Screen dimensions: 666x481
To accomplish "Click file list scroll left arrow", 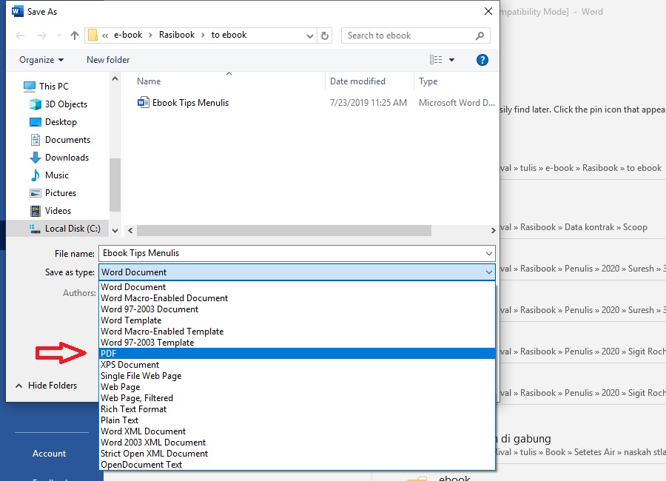I will click(130, 230).
